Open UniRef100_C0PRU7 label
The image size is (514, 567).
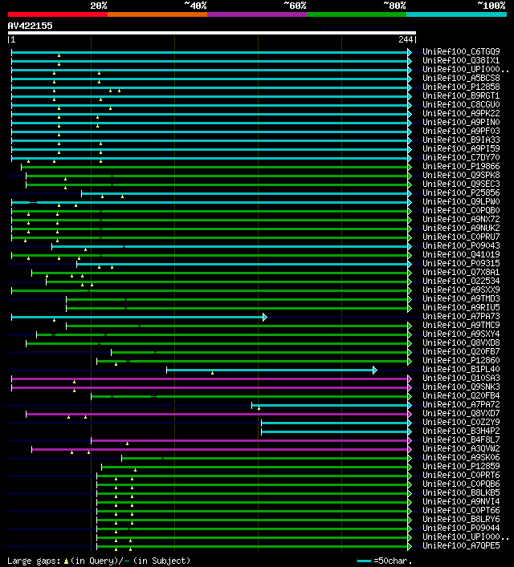point(461,237)
